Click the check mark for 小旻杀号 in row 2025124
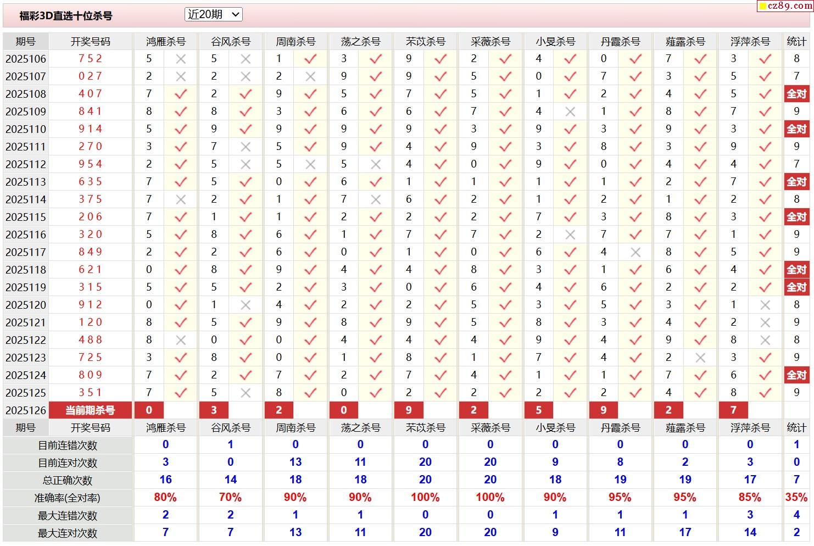This screenshot has width=814, height=546. point(570,375)
